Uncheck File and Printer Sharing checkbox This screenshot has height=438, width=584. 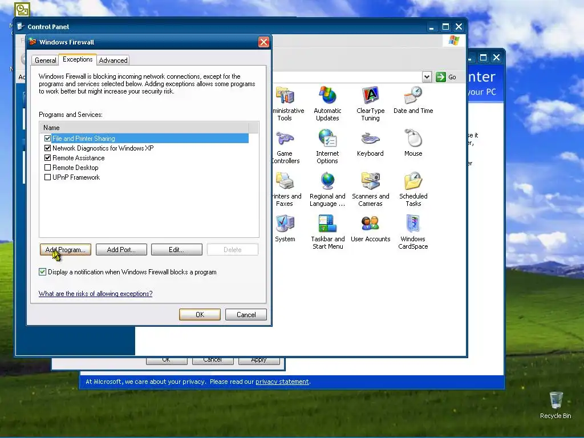[47, 138]
